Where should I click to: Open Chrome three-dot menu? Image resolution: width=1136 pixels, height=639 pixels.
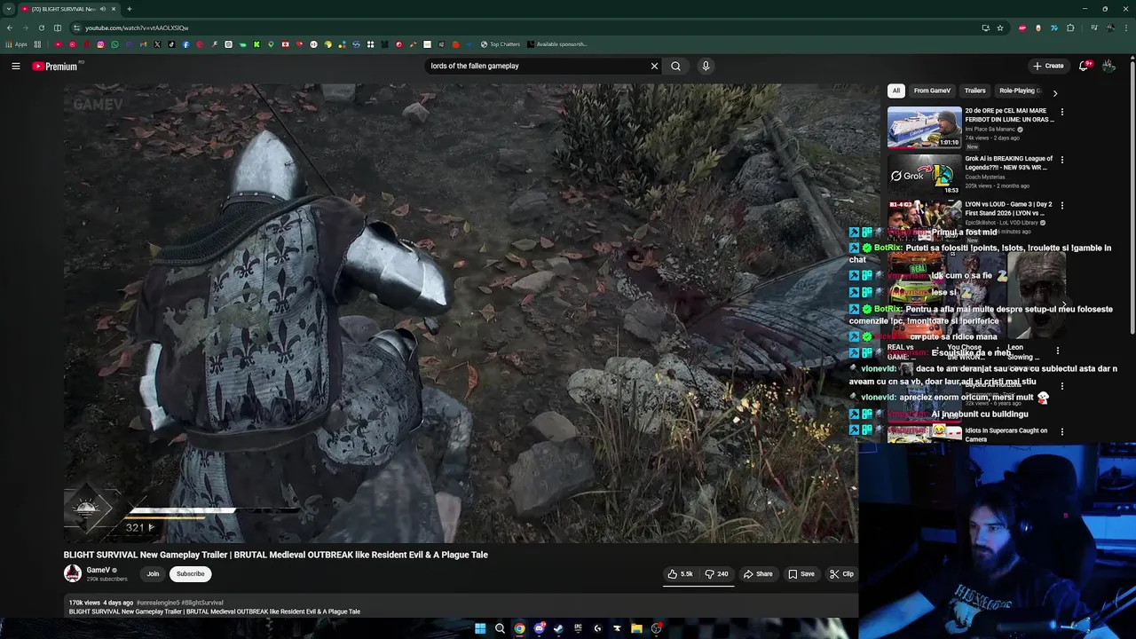pyautogui.click(x=1125, y=28)
